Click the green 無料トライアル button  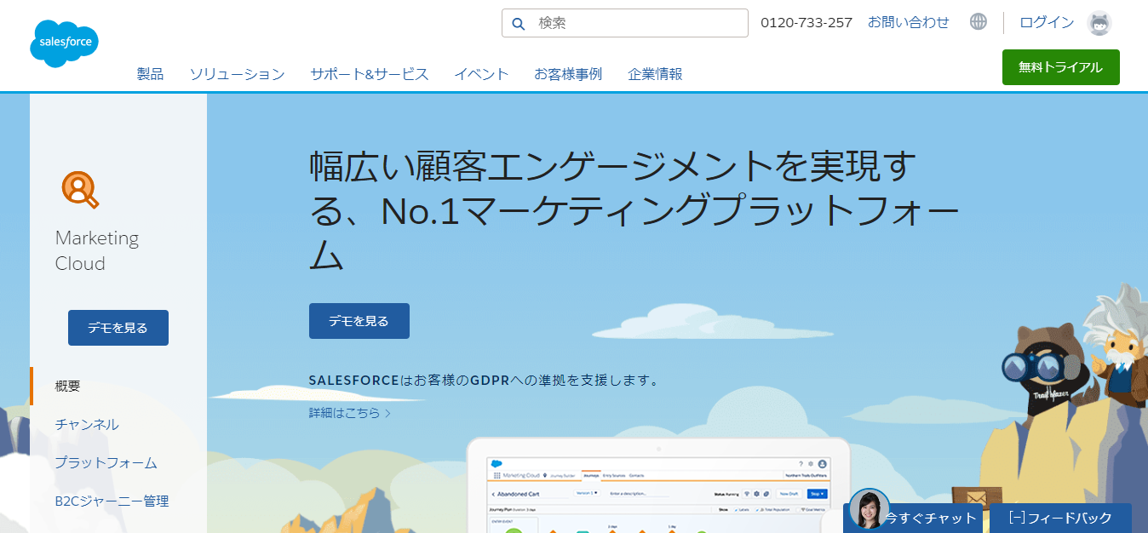tap(1060, 67)
